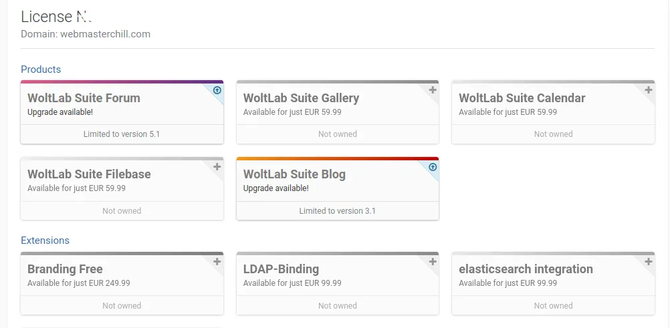Click the Extensions section heading
The height and width of the screenshot is (328, 670).
[45, 240]
